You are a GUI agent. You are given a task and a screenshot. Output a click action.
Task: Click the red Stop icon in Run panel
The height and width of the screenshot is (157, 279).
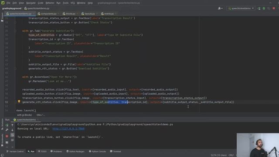7,136
